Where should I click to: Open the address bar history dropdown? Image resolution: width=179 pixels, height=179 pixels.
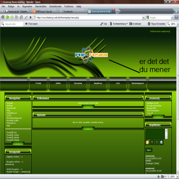(143, 17)
